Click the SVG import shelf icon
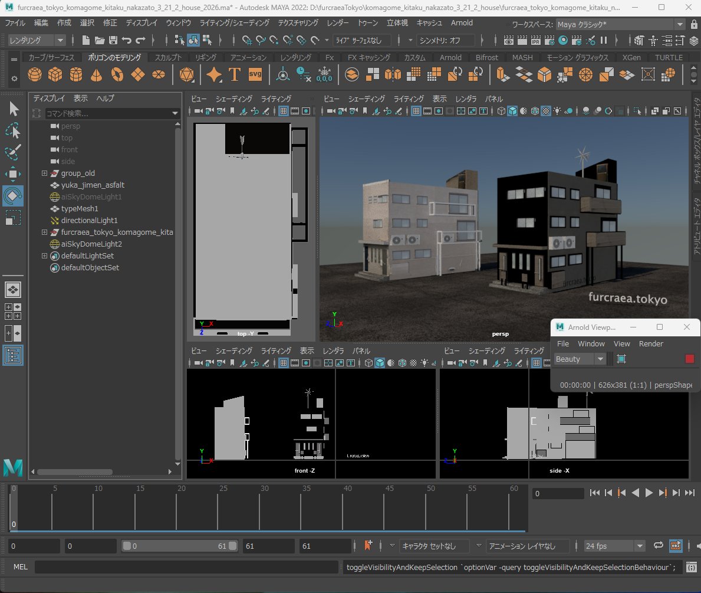The height and width of the screenshot is (593, 701). pos(255,75)
